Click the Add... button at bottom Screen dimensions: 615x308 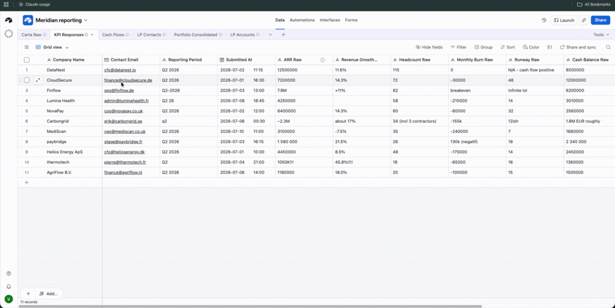(x=49, y=293)
